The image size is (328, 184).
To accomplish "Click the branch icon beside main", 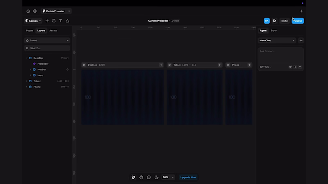I will click(x=173, y=21).
